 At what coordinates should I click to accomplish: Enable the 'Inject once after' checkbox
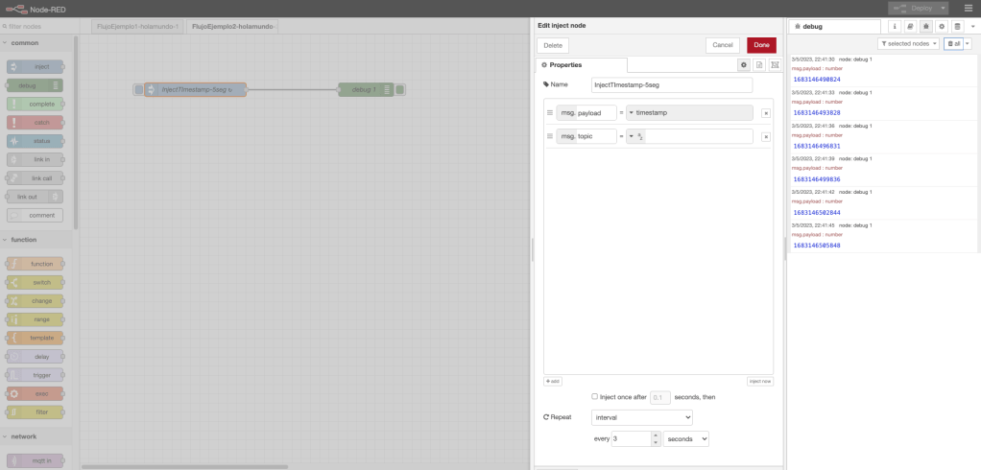tap(595, 396)
